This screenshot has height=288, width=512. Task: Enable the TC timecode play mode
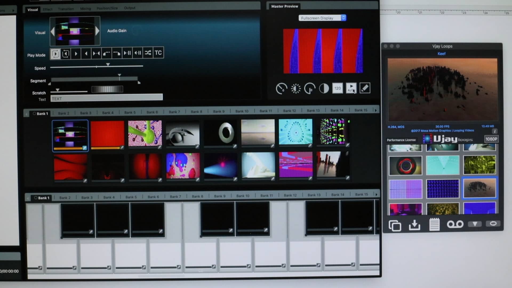click(158, 53)
